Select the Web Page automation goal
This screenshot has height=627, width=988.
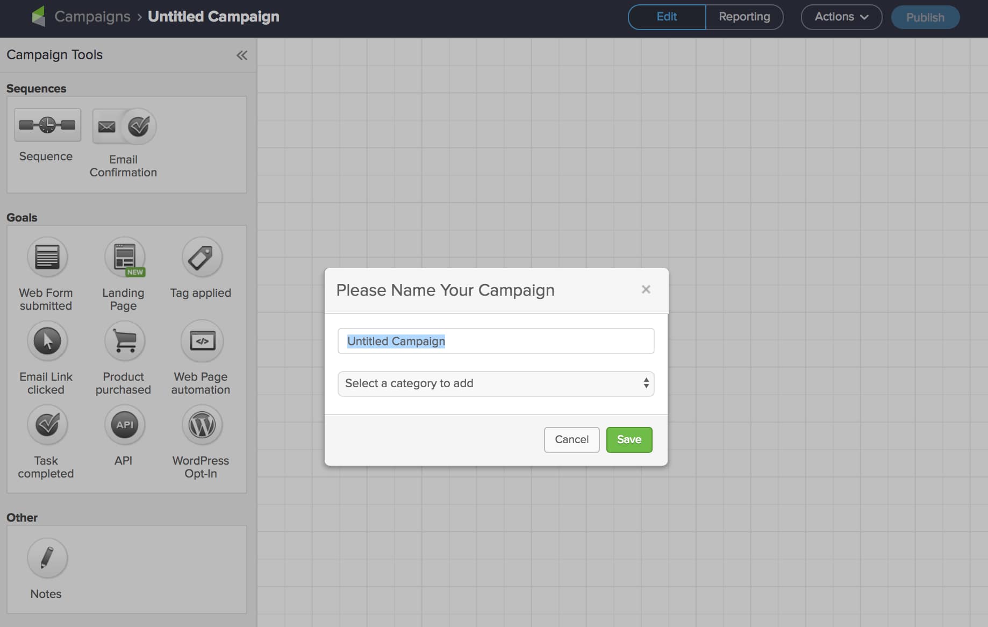click(201, 341)
